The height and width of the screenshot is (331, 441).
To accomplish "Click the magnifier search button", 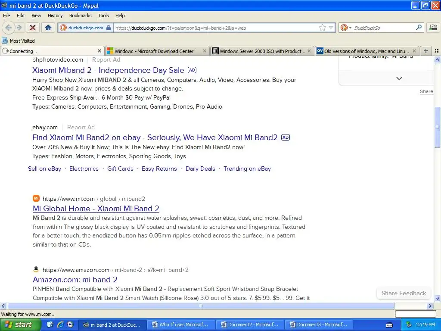I will tap(419, 28).
